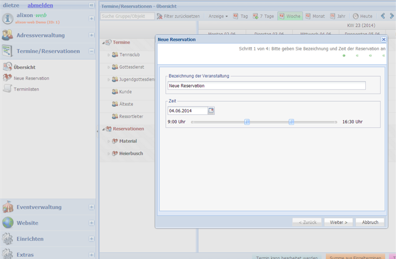Click the Heute clock icon
Viewport: 396px width, 259px height.
tap(355, 16)
